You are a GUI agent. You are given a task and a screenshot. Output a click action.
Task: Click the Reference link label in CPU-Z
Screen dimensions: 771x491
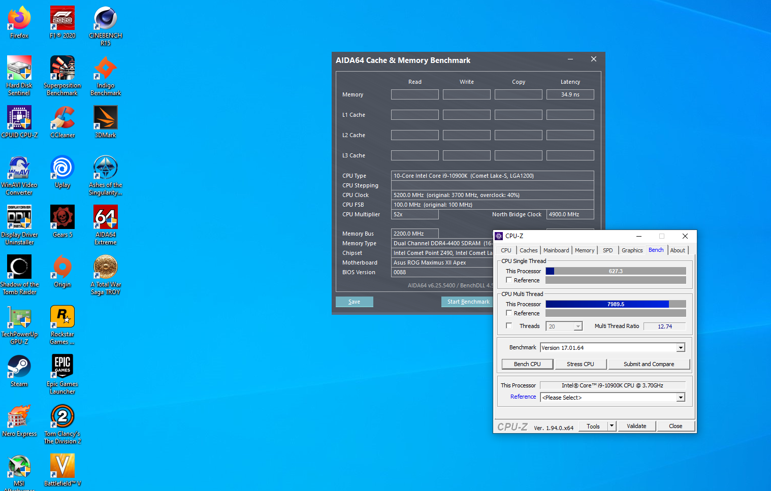pos(523,397)
